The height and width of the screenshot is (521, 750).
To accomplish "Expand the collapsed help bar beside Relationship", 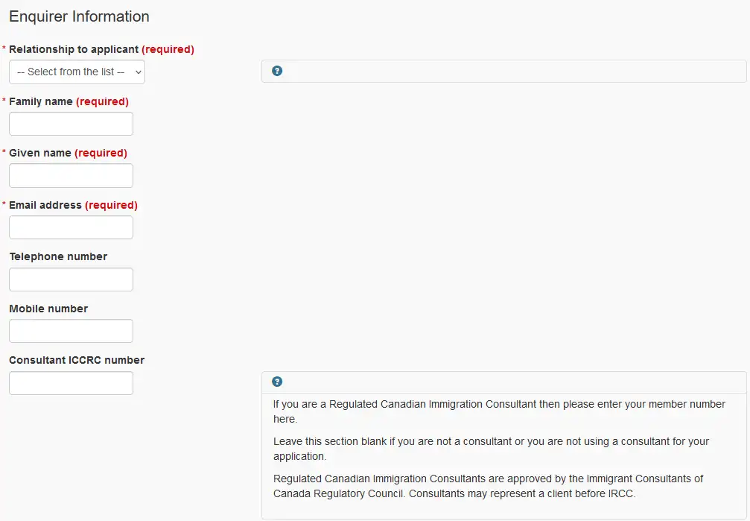I will point(503,71).
